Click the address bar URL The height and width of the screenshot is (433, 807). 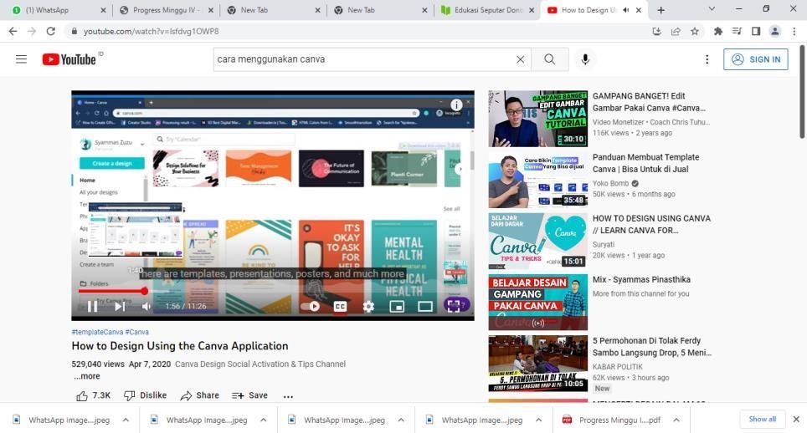[152, 31]
